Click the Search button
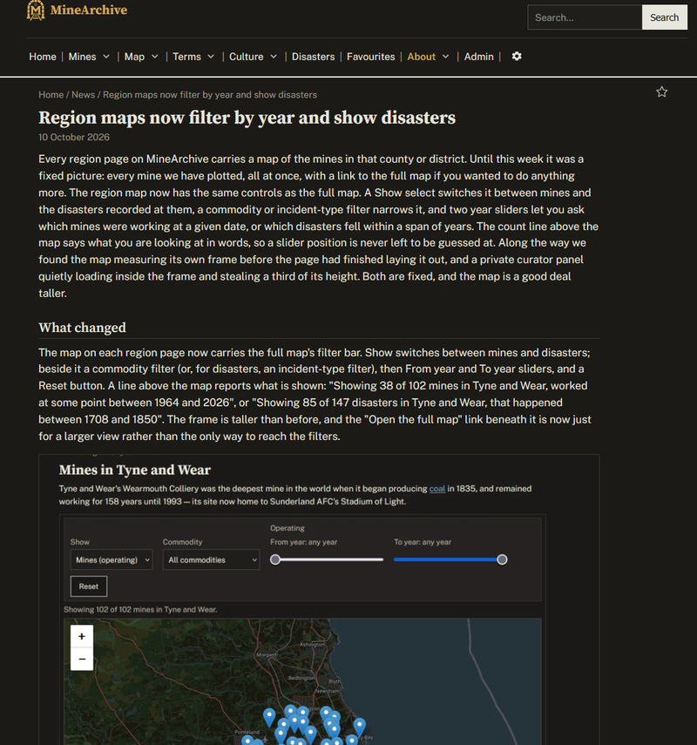This screenshot has width=697, height=745. click(664, 17)
